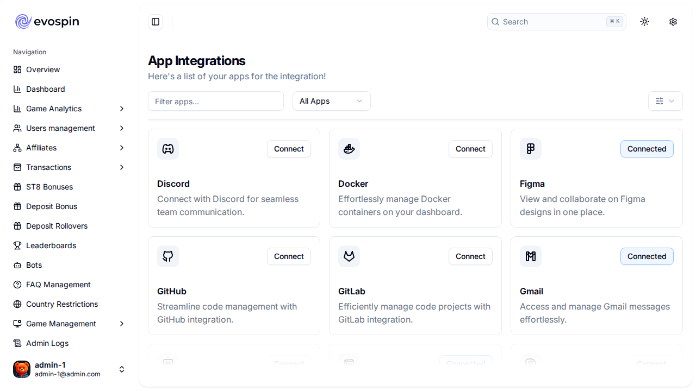Viewport: 696px width, 391px height.
Task: Expand the Game Management submenu chevron
Action: (122, 324)
